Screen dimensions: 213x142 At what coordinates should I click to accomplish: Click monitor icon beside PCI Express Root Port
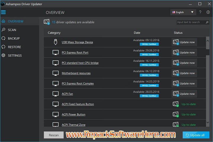(56, 52)
